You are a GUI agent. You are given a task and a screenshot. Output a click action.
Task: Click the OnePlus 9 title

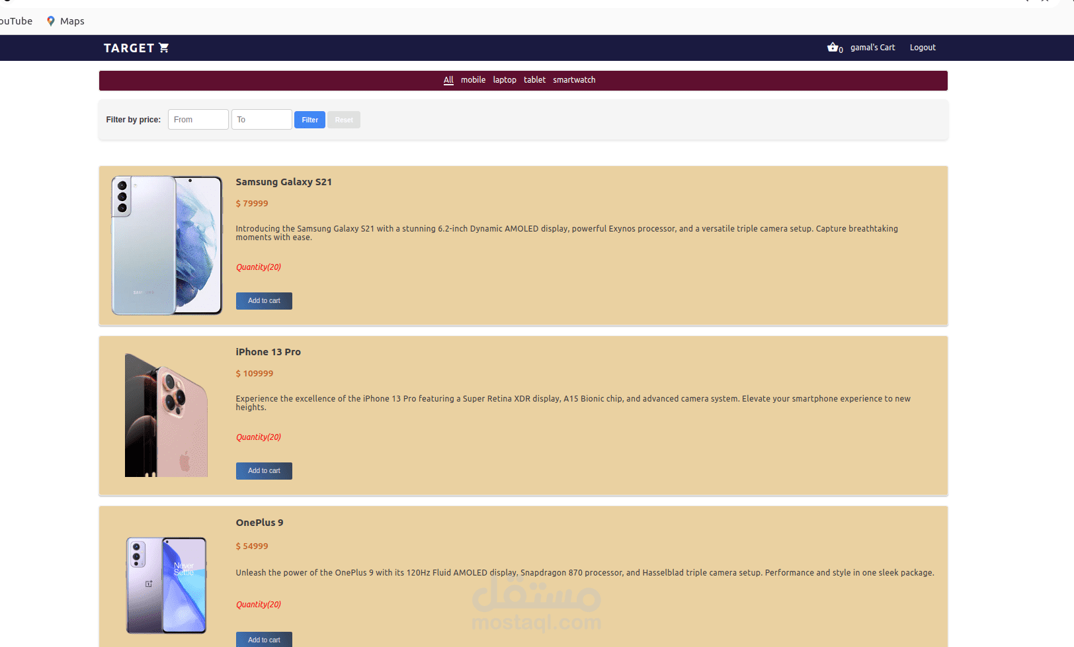[259, 523]
